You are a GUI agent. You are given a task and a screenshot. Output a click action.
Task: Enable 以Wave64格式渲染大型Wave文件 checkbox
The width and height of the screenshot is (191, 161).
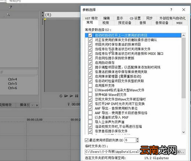(x=90, y=90)
